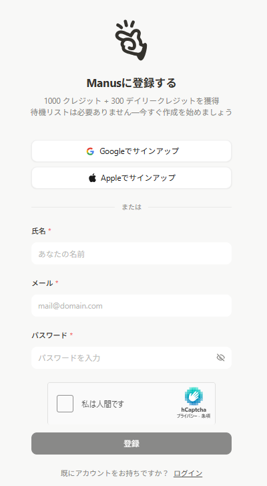Open the ログイン link
This screenshot has height=486, width=267.
click(x=188, y=473)
